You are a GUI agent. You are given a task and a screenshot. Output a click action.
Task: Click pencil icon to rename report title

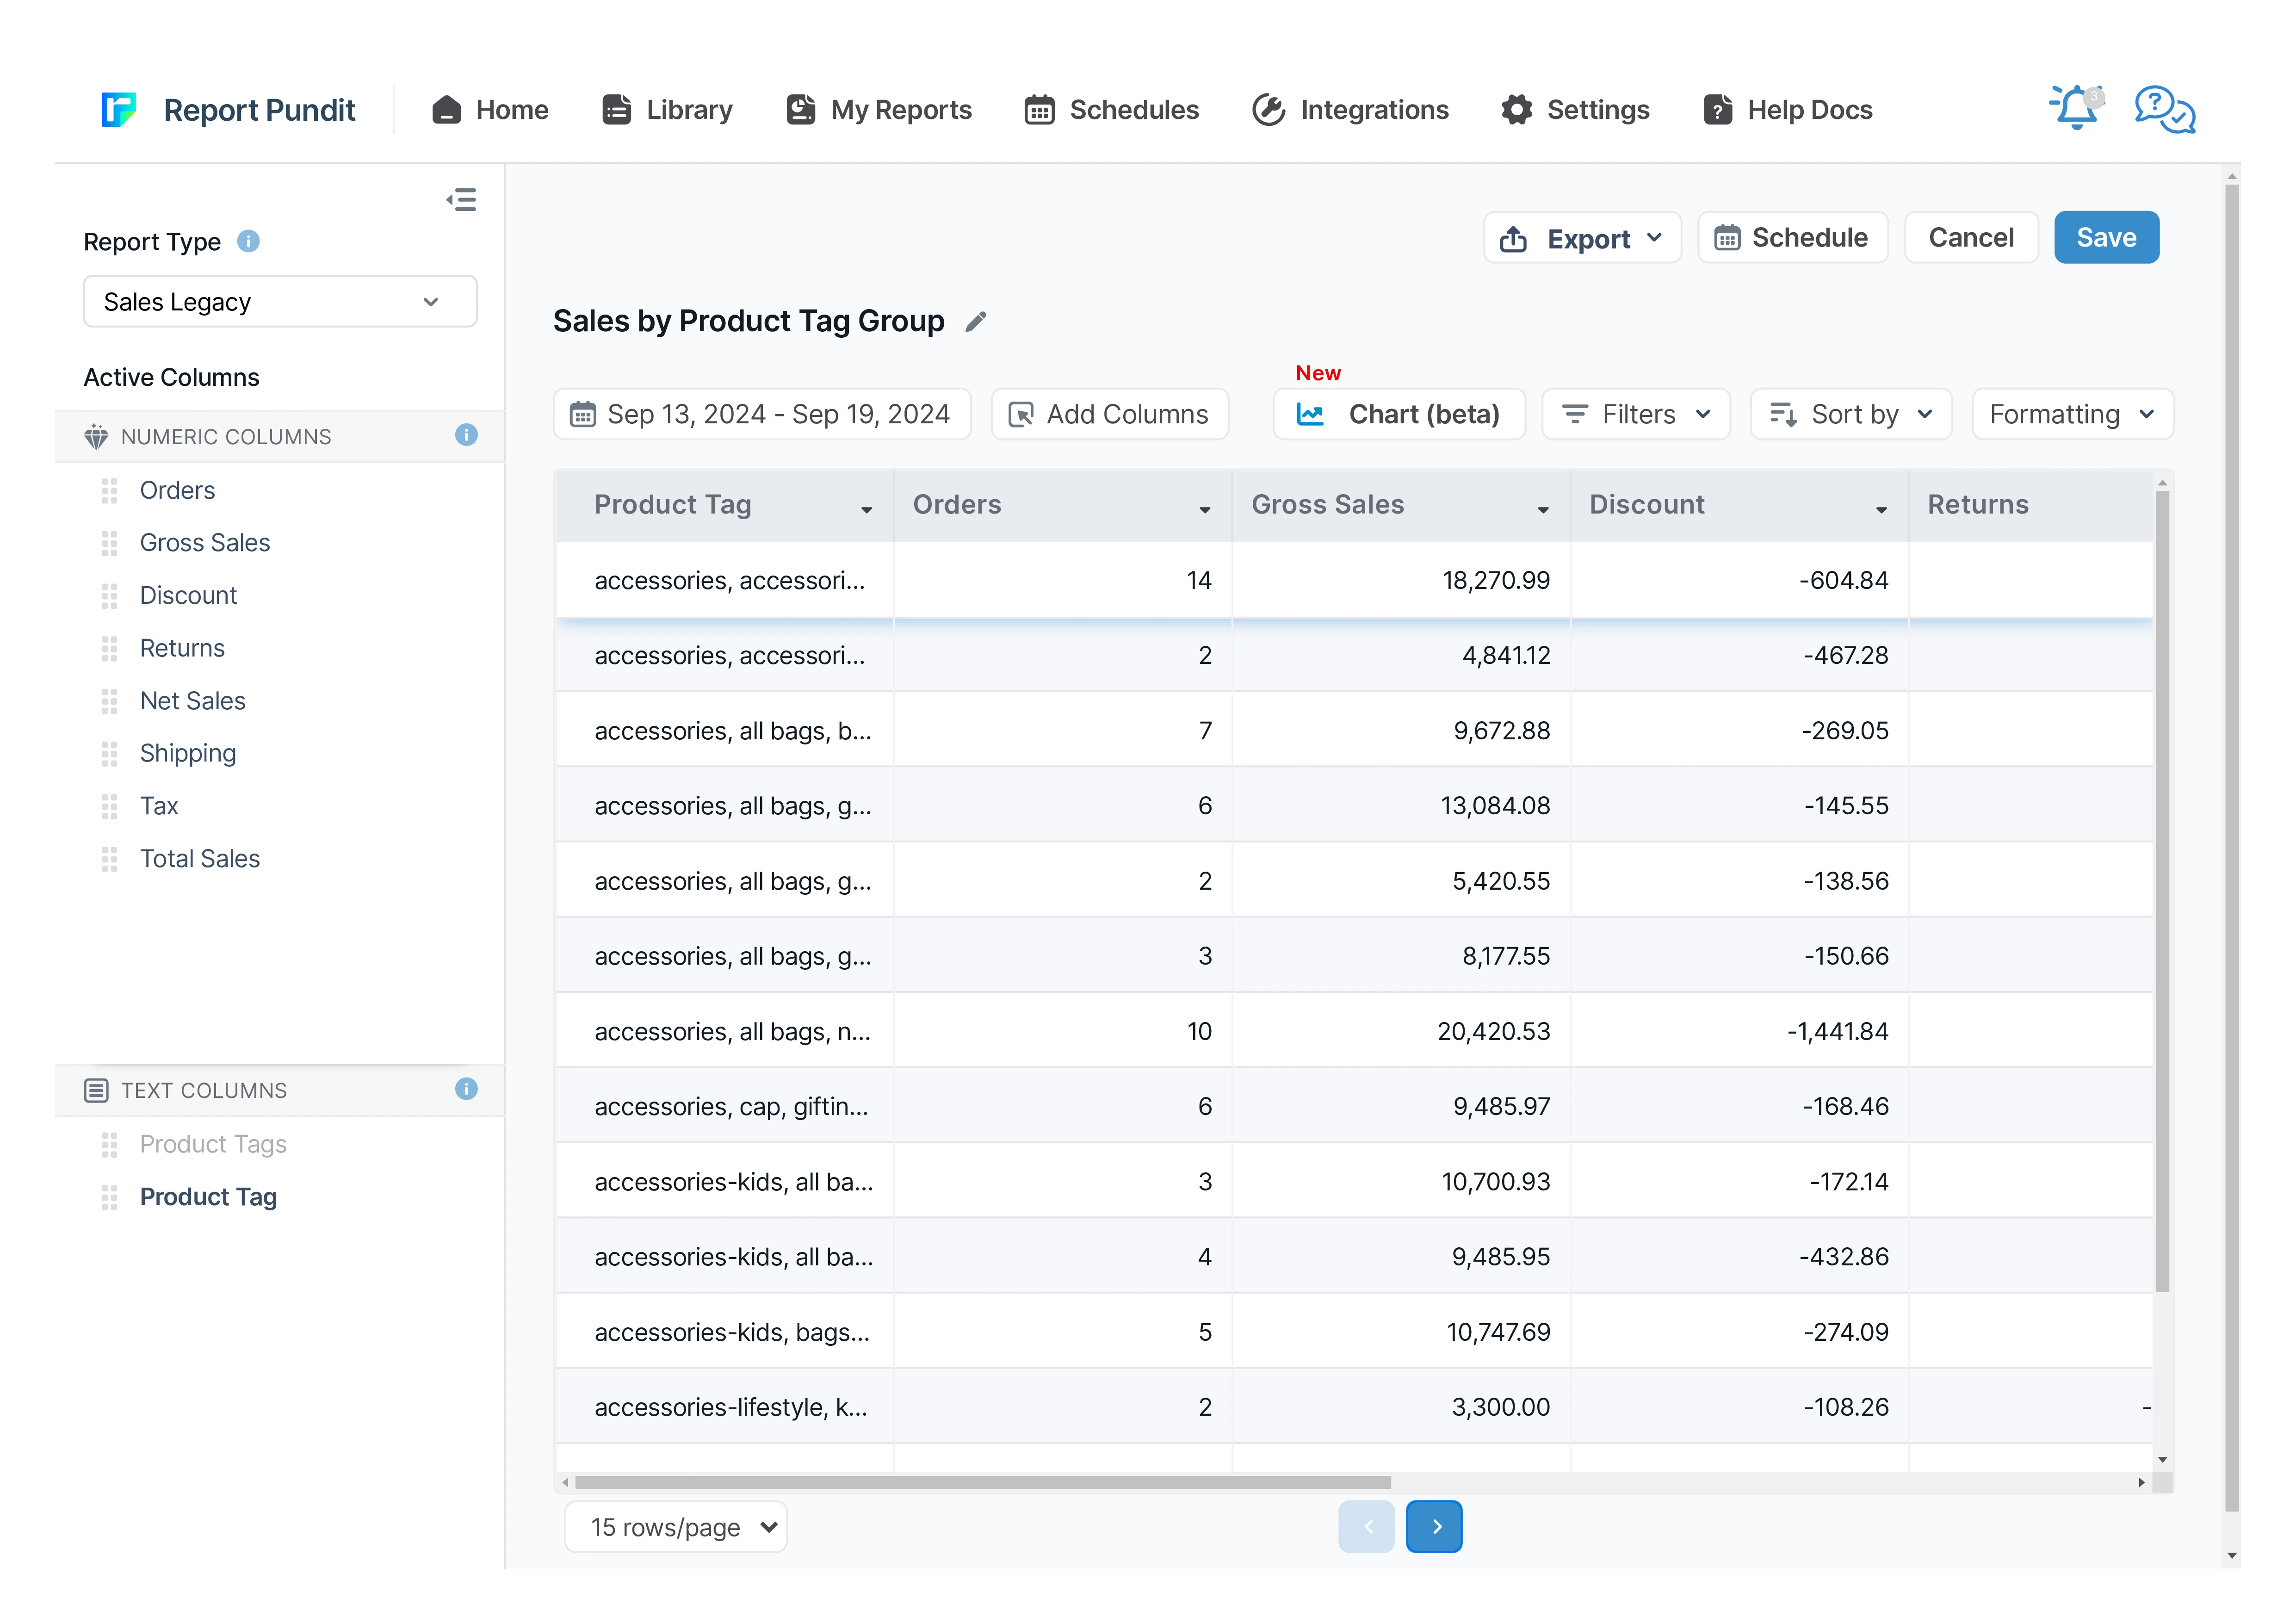tap(976, 321)
